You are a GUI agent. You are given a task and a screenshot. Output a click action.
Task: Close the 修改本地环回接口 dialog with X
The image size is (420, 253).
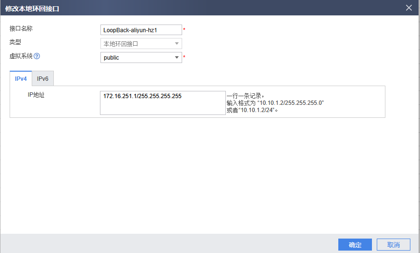coord(409,8)
